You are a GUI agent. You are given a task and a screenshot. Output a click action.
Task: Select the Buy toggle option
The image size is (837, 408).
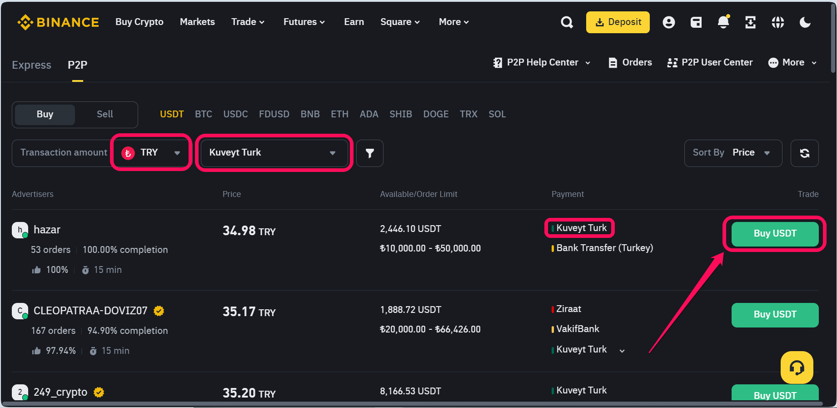pos(45,114)
